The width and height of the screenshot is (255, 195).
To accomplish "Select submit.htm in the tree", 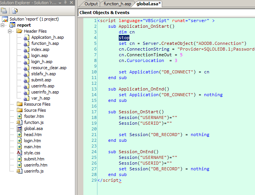I will 34,159.
